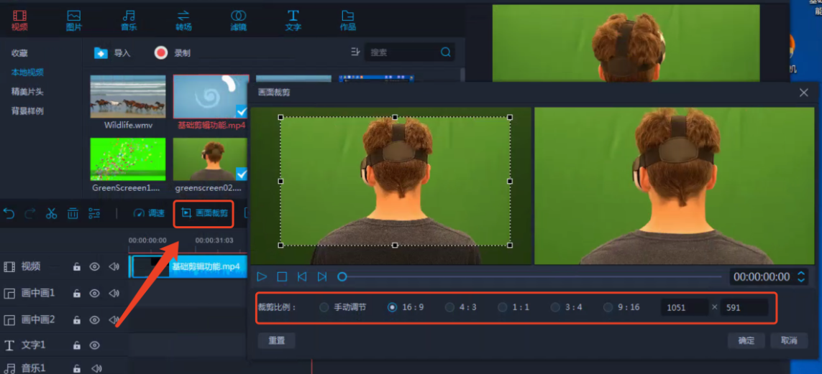822x374 pixels.
Task: Click the crop preview seek slider handle
Action: coord(342,276)
